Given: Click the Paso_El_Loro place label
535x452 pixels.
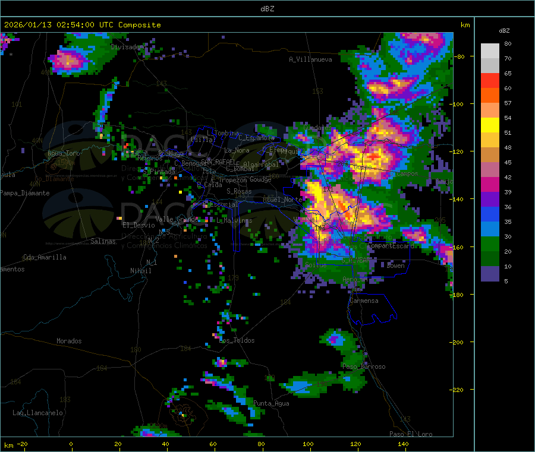Looking at the screenshot, I should click(x=411, y=434).
